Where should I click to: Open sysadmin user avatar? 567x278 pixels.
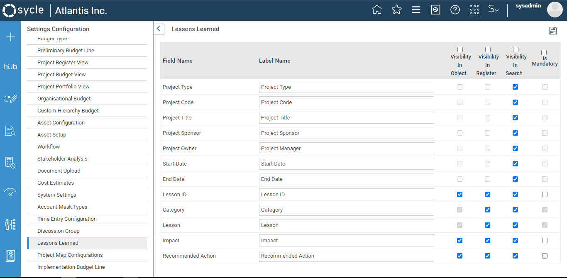[555, 10]
